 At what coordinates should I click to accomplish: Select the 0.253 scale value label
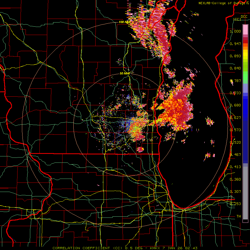tap(235, 204)
